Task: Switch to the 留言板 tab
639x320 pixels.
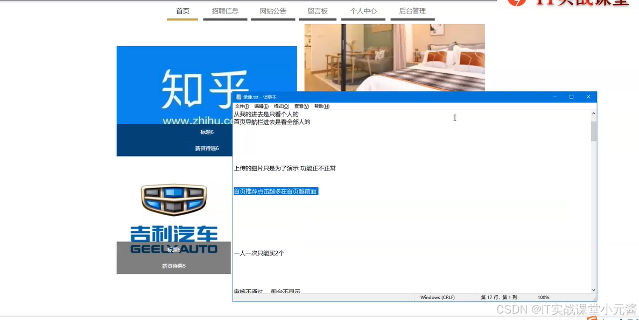Action: click(318, 11)
